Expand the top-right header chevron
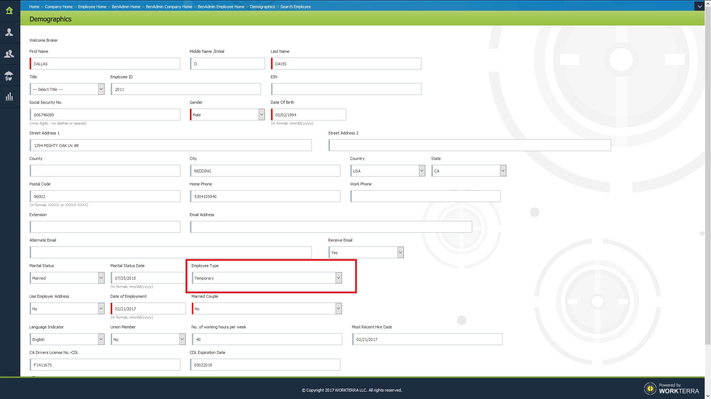Screen dimensions: 711x399 point(700,6)
